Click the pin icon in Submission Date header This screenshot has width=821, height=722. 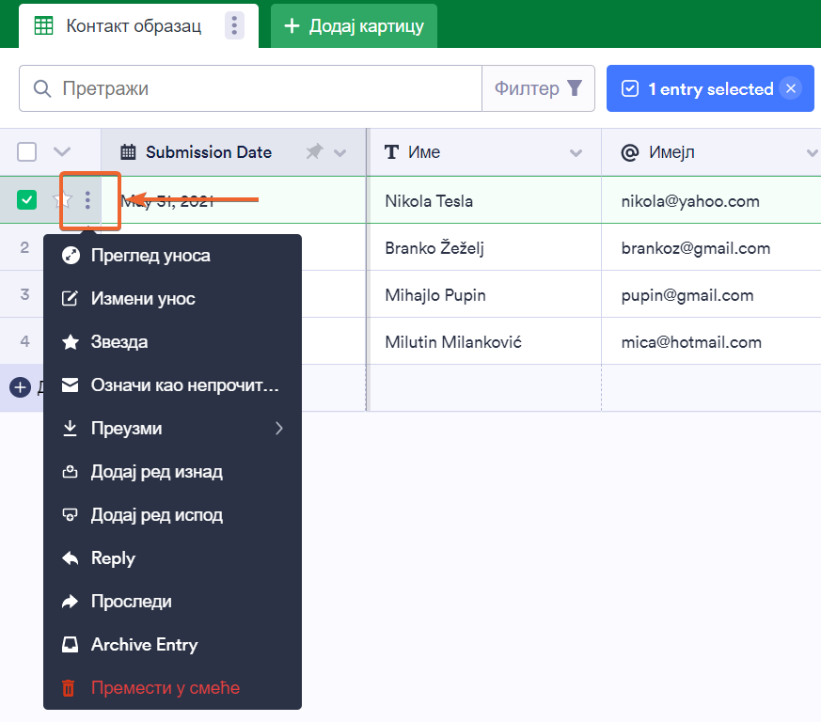coord(315,152)
